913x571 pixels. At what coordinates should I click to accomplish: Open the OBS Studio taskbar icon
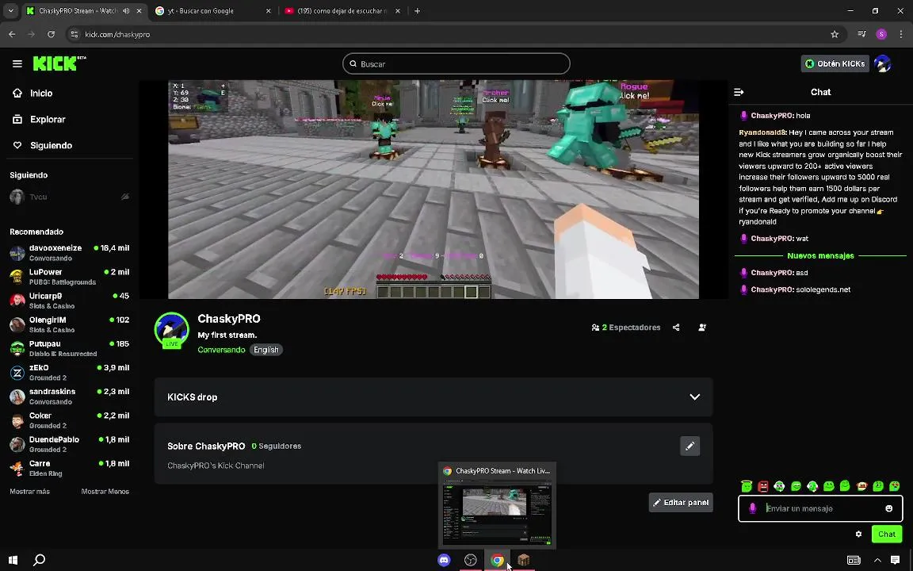click(471, 560)
